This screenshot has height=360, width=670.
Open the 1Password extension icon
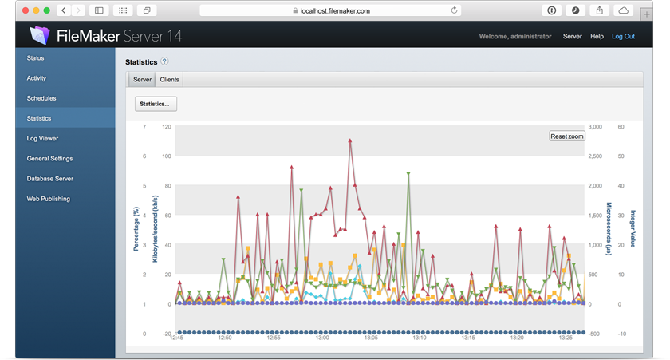click(552, 10)
